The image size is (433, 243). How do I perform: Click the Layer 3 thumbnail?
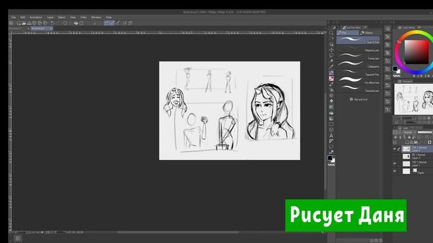tap(406, 157)
